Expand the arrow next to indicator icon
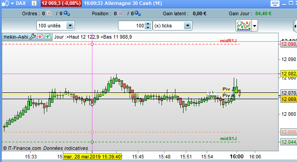 pos(254,26)
